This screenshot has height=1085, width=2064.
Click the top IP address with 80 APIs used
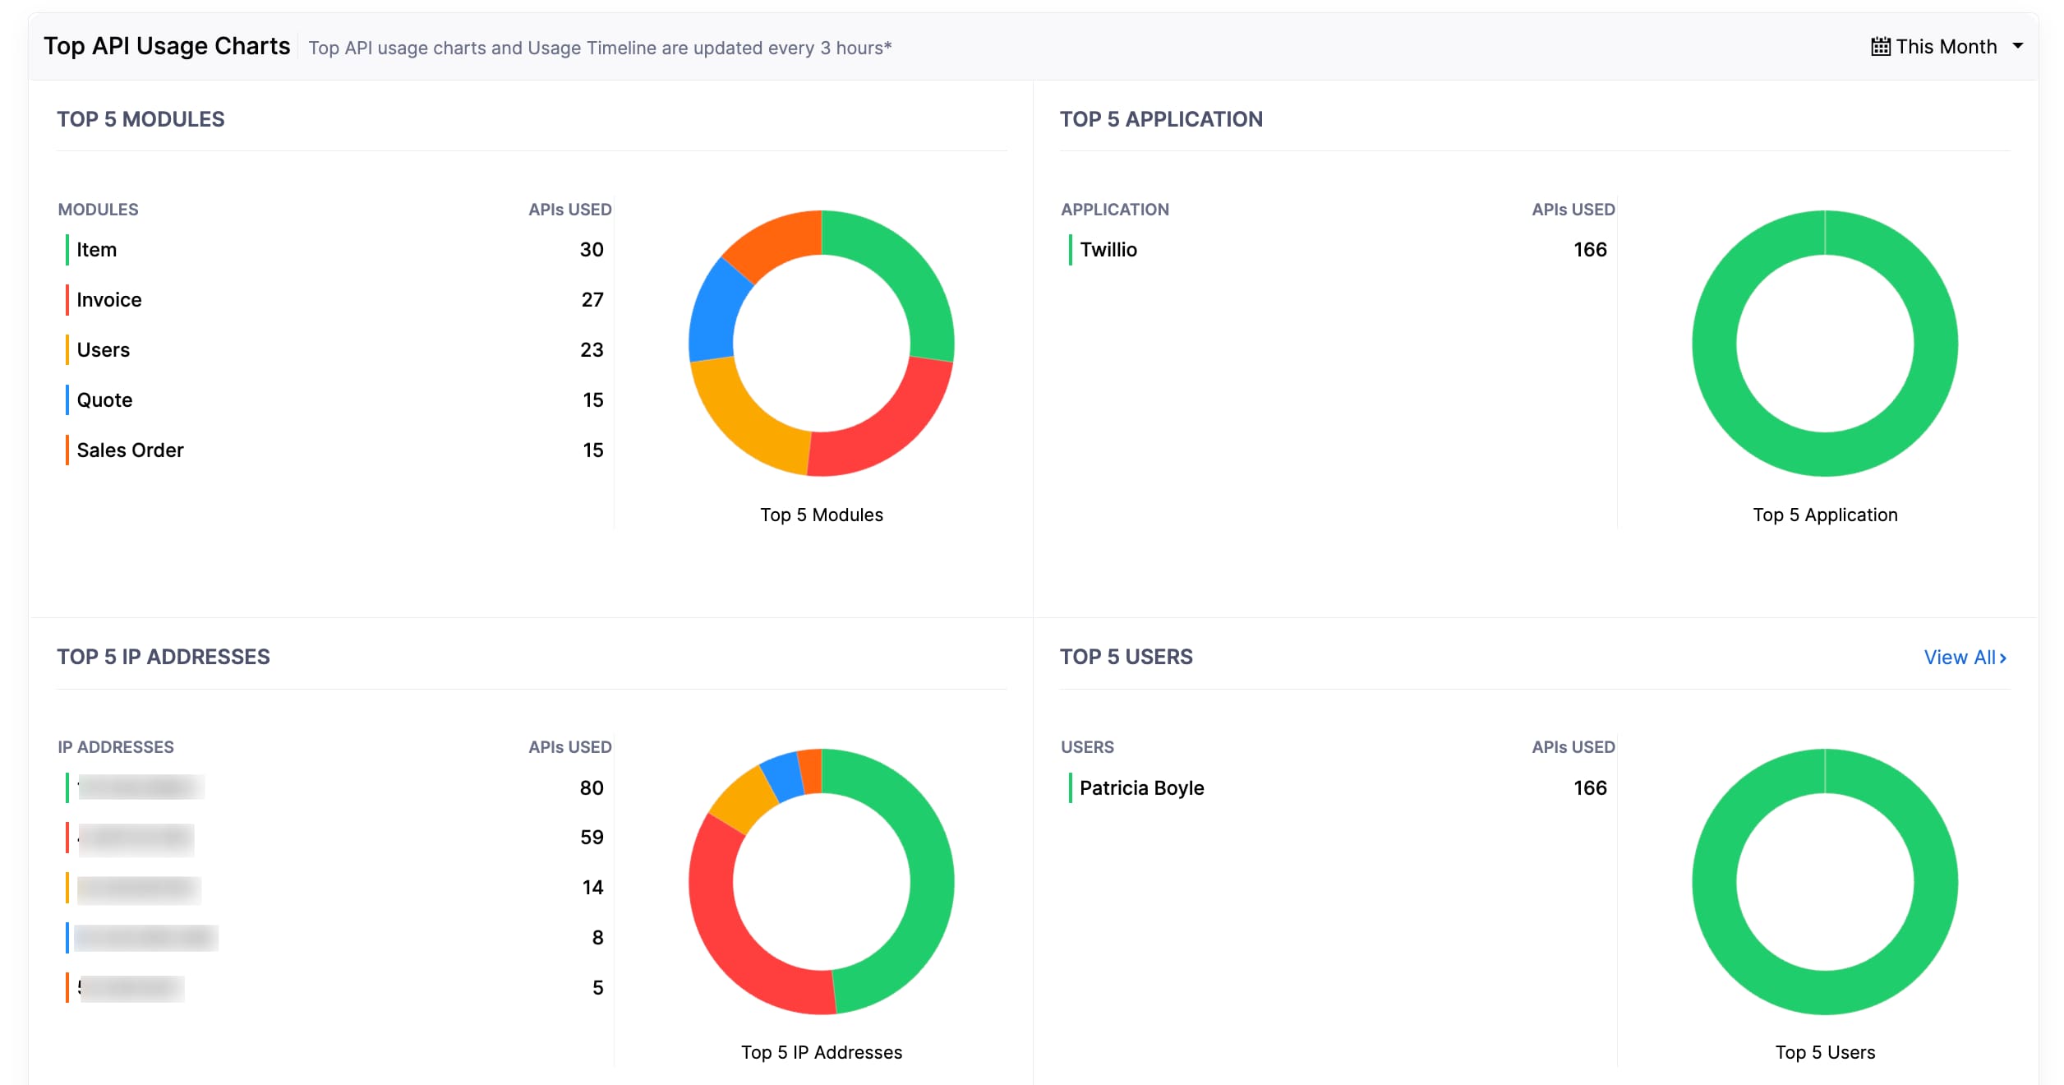[x=140, y=787]
